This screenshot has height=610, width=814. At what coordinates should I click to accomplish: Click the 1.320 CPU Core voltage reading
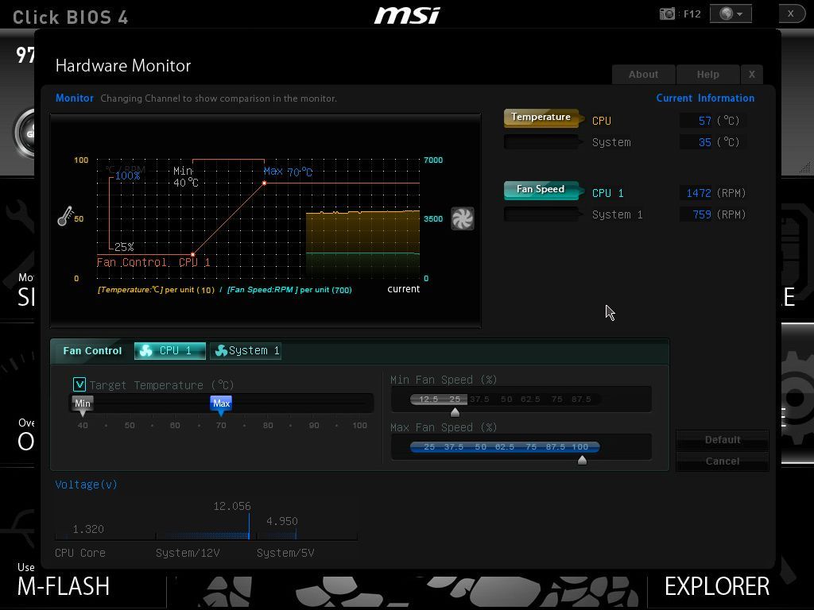pos(88,529)
